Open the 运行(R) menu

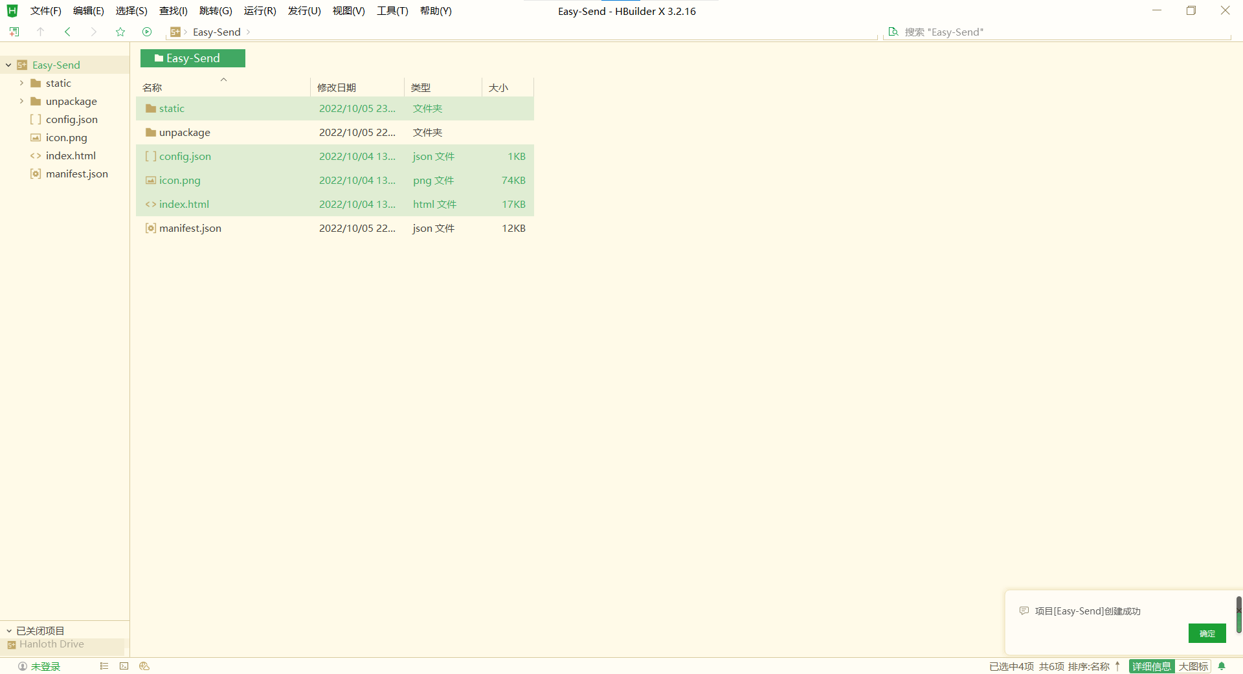(260, 11)
